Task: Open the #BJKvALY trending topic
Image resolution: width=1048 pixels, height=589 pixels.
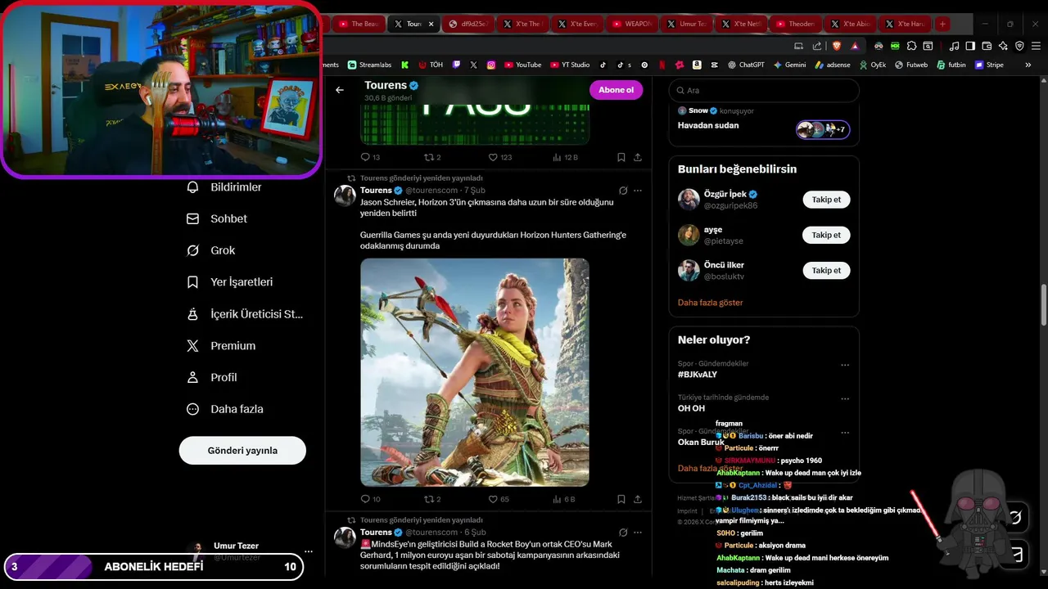Action: (x=698, y=375)
